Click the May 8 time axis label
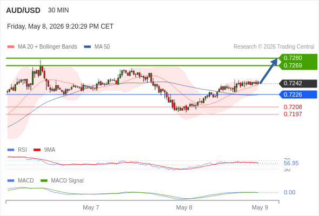Viewport: 319px width, 216px height. (x=184, y=207)
